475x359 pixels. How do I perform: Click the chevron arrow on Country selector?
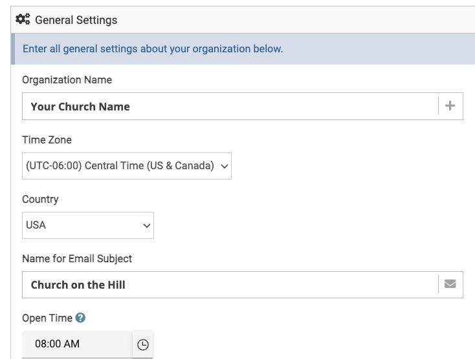pos(147,225)
